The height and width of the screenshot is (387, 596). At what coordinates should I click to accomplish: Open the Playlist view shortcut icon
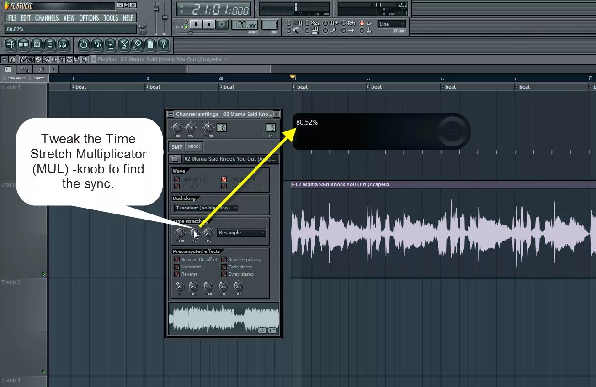[x=11, y=45]
